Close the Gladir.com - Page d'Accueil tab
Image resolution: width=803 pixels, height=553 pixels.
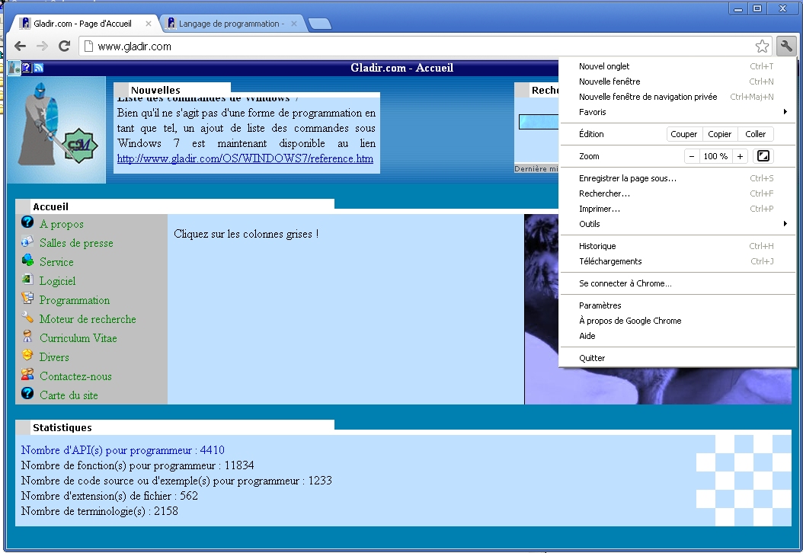pos(149,24)
